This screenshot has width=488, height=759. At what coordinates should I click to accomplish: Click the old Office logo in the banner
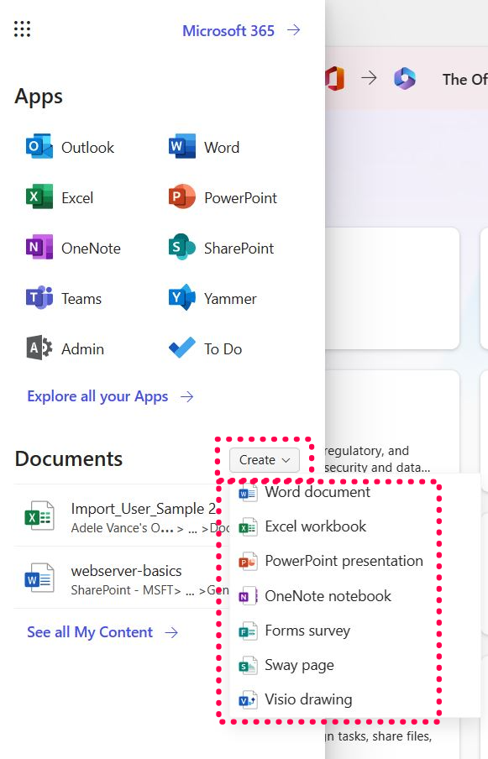point(335,78)
